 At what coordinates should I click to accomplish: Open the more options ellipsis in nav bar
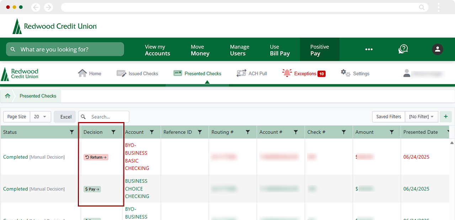pyautogui.click(x=369, y=49)
